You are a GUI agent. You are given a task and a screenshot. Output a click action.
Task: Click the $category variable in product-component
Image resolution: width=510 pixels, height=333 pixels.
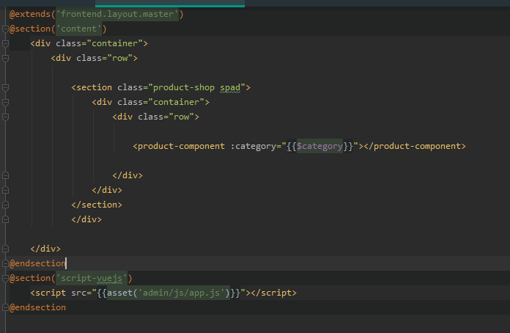coord(319,146)
